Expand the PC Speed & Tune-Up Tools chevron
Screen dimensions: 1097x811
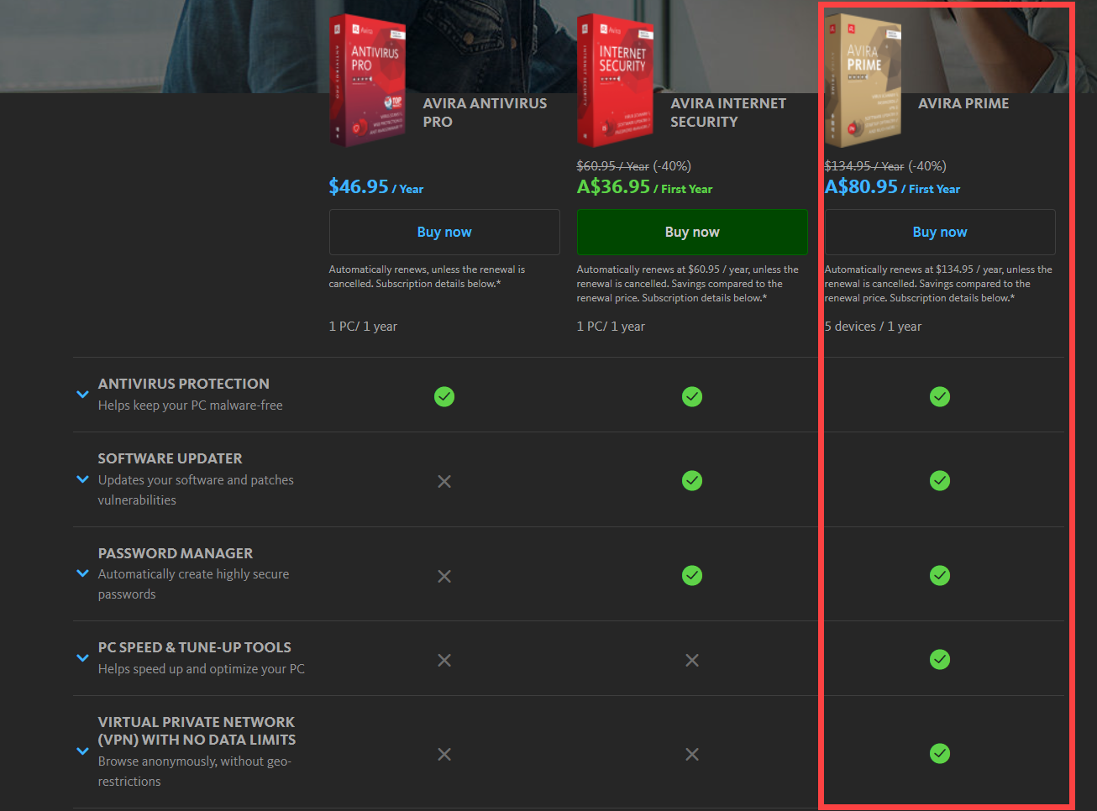point(82,658)
